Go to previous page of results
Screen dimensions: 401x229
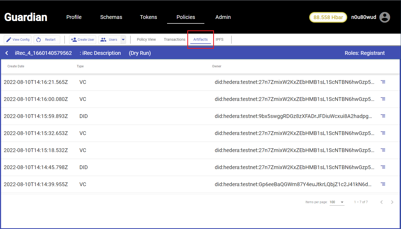point(382,202)
